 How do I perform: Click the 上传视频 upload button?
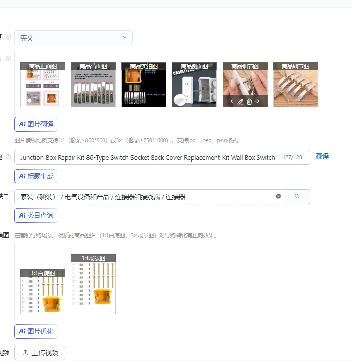tap(39, 353)
